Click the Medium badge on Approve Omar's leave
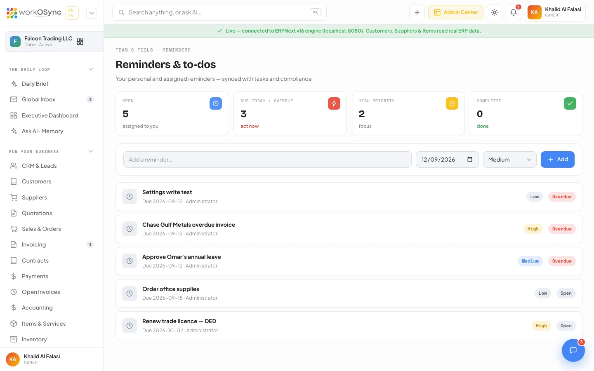The width and height of the screenshot is (594, 371). click(x=530, y=261)
